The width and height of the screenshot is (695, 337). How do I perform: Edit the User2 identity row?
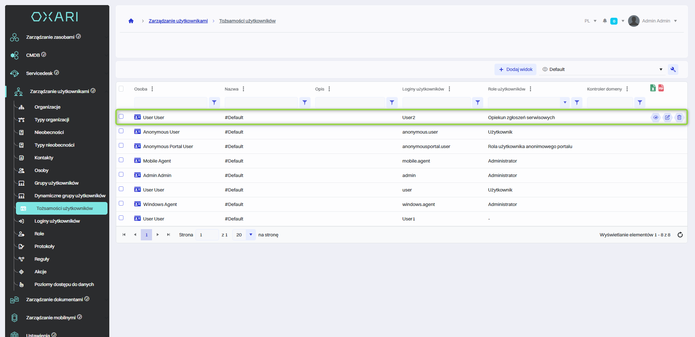click(667, 117)
